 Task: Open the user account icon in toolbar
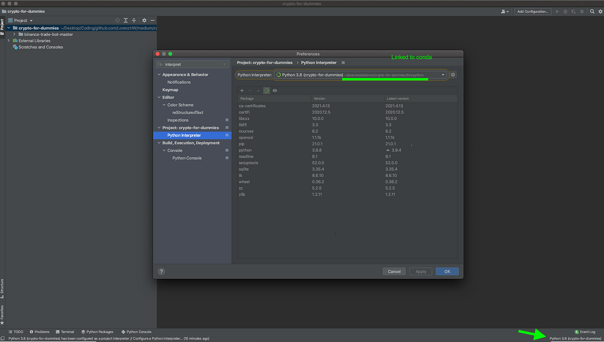[x=505, y=12]
